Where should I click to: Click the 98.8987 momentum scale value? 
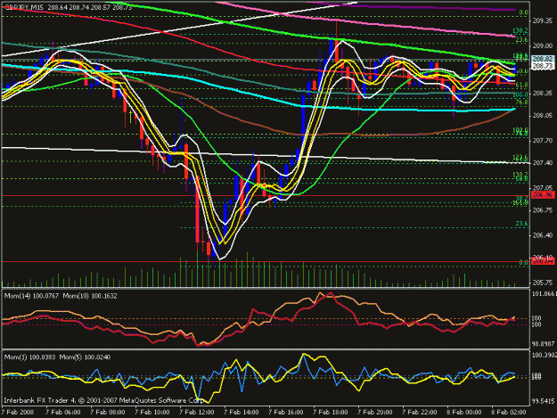coord(544,344)
